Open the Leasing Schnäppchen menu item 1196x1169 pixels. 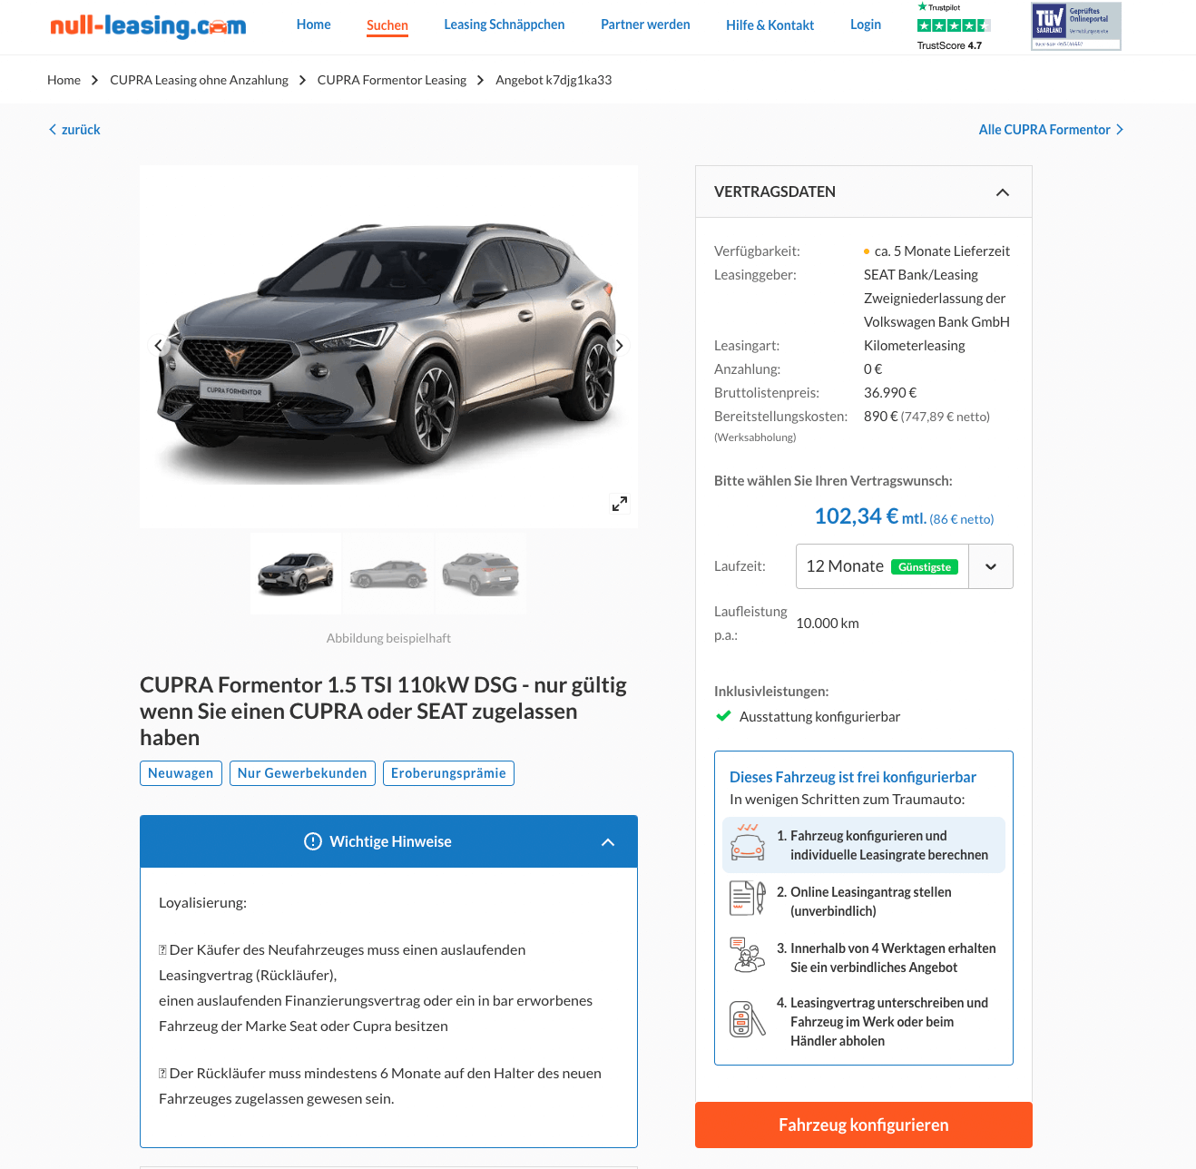505,25
